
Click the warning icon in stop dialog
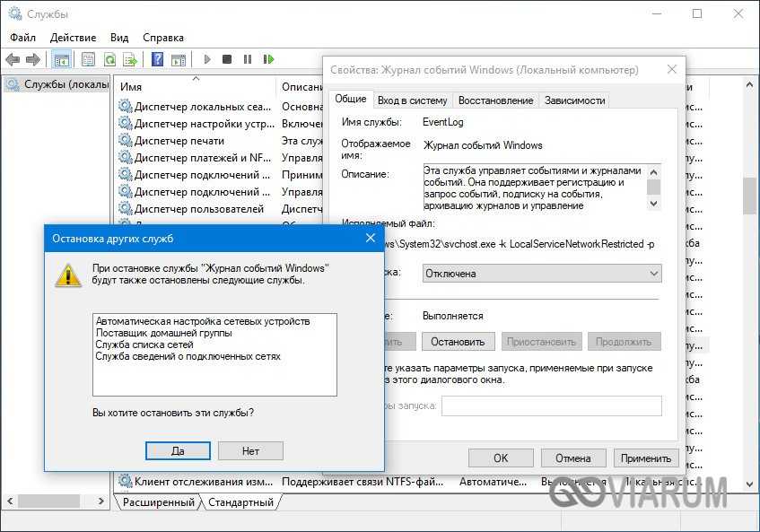tap(68, 275)
